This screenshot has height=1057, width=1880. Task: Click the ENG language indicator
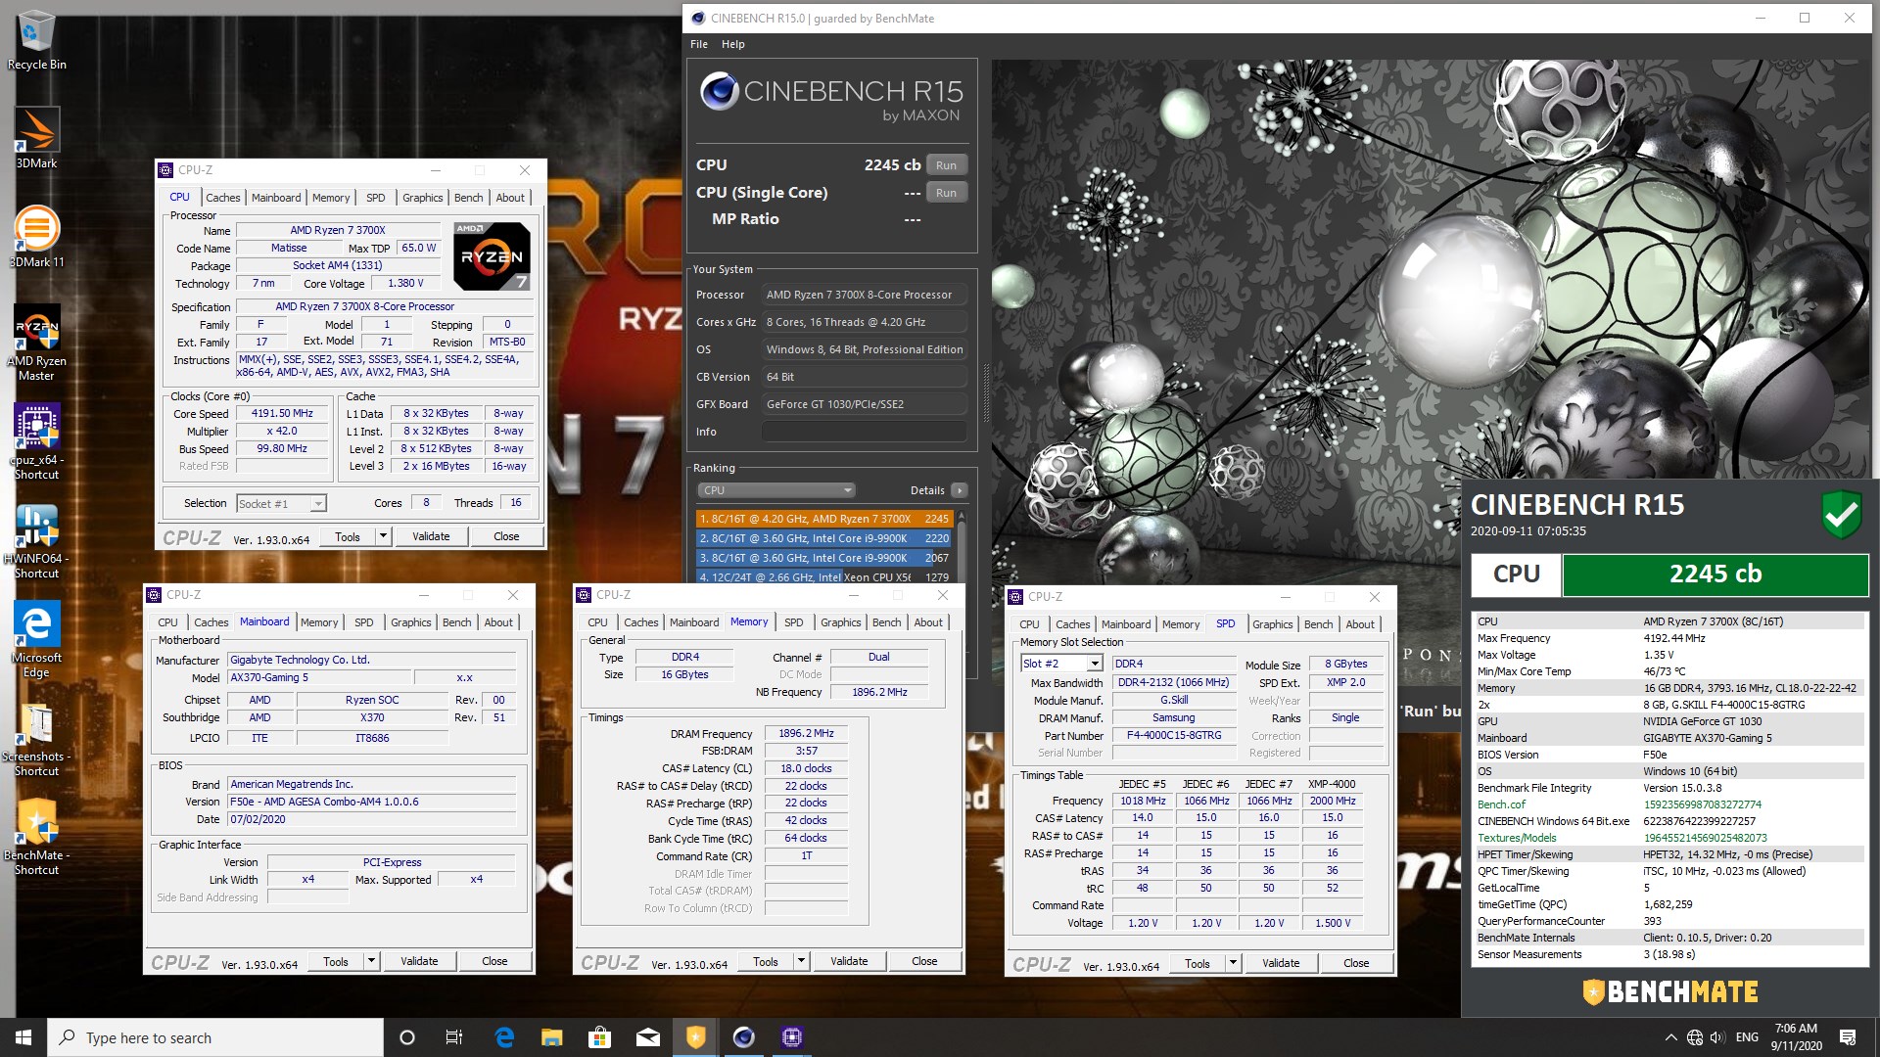coord(1747,1037)
